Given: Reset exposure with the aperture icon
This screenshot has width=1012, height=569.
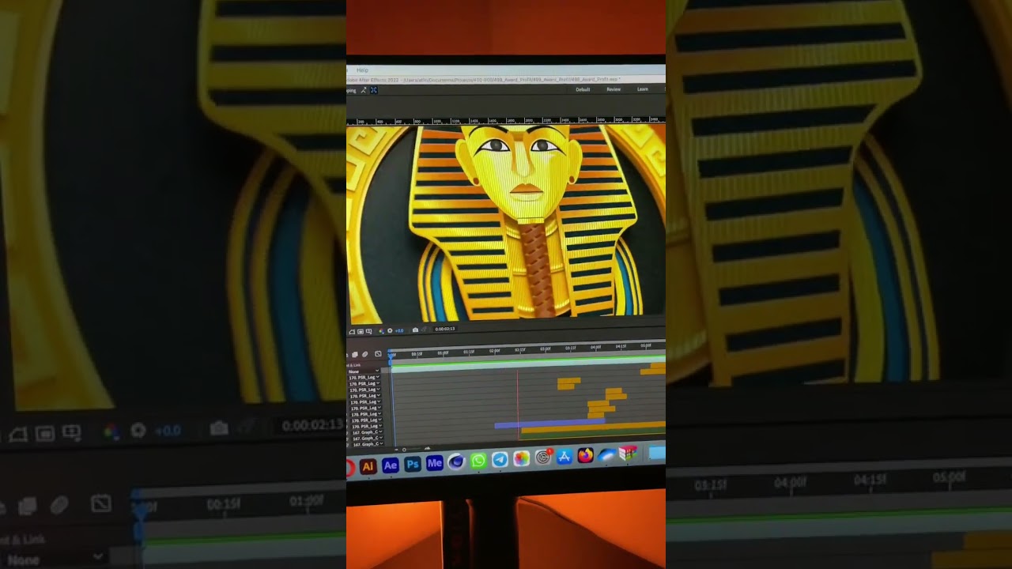Looking at the screenshot, I should (390, 330).
